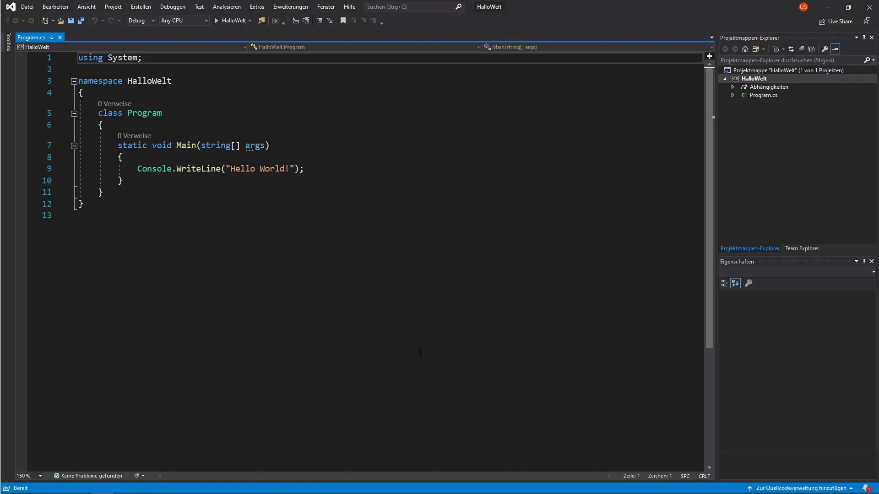Expand the Abhängigkeiten tree node
879x494 pixels.
(732, 87)
